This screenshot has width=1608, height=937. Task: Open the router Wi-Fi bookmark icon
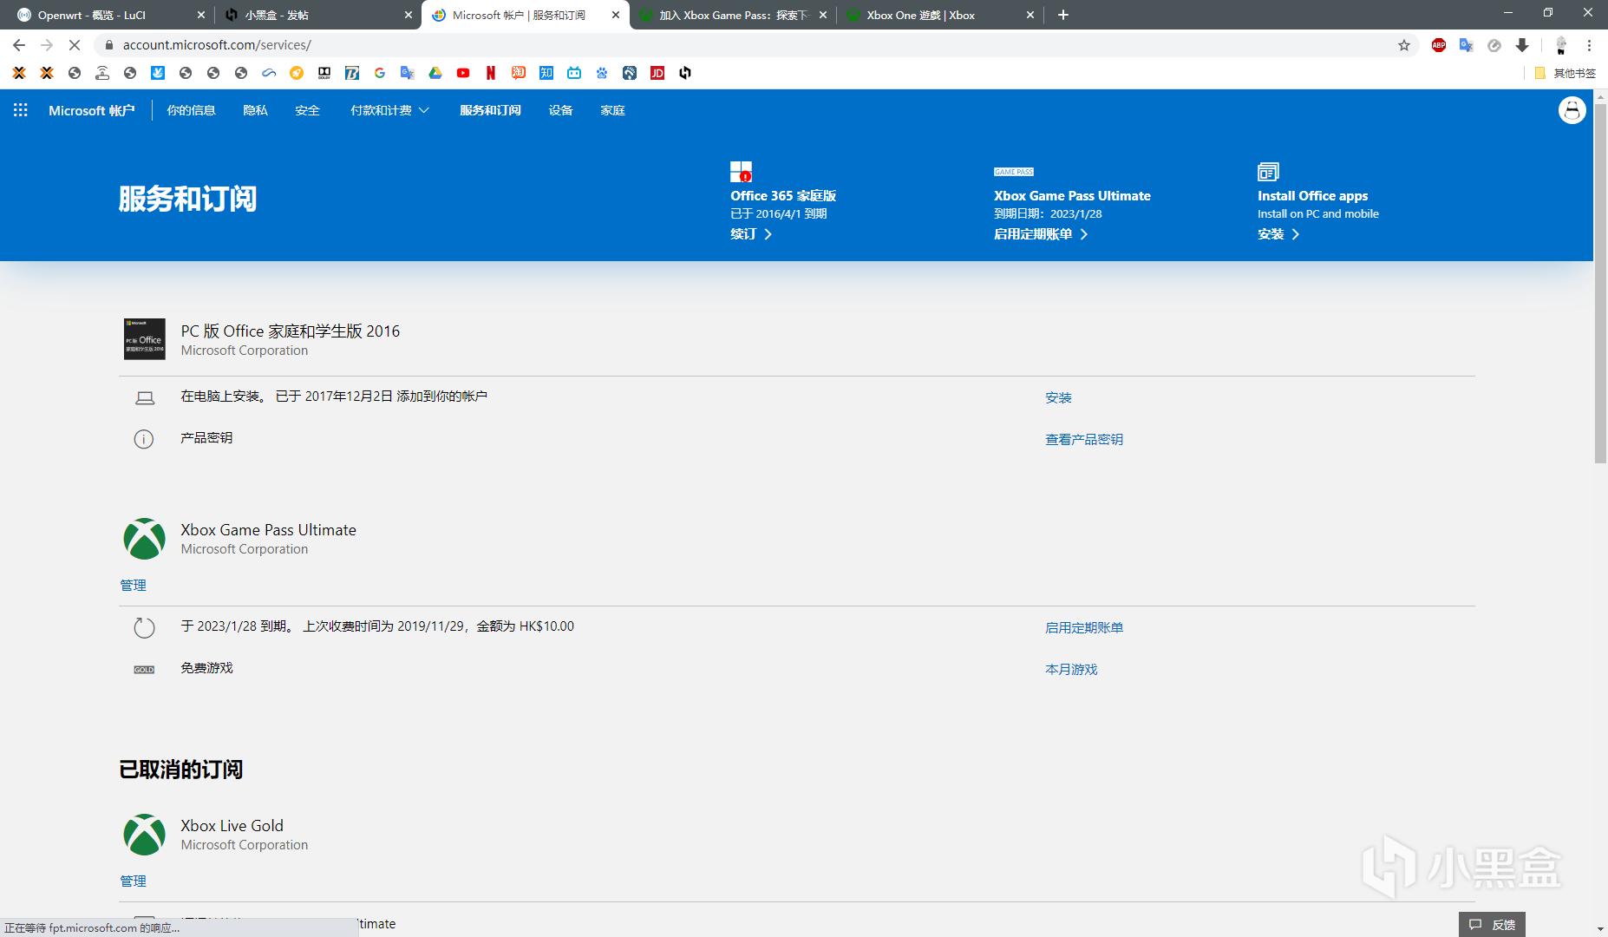(x=102, y=73)
